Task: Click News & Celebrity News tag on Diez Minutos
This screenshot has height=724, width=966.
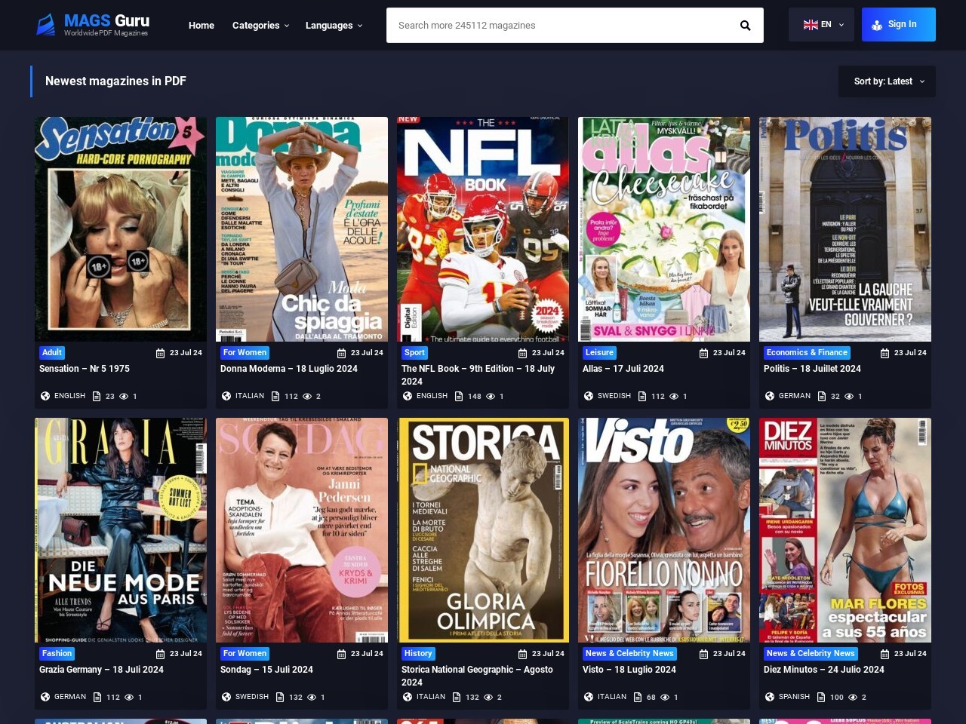Action: [x=811, y=653]
